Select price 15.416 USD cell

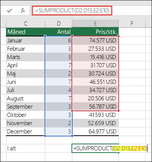click(x=95, y=57)
